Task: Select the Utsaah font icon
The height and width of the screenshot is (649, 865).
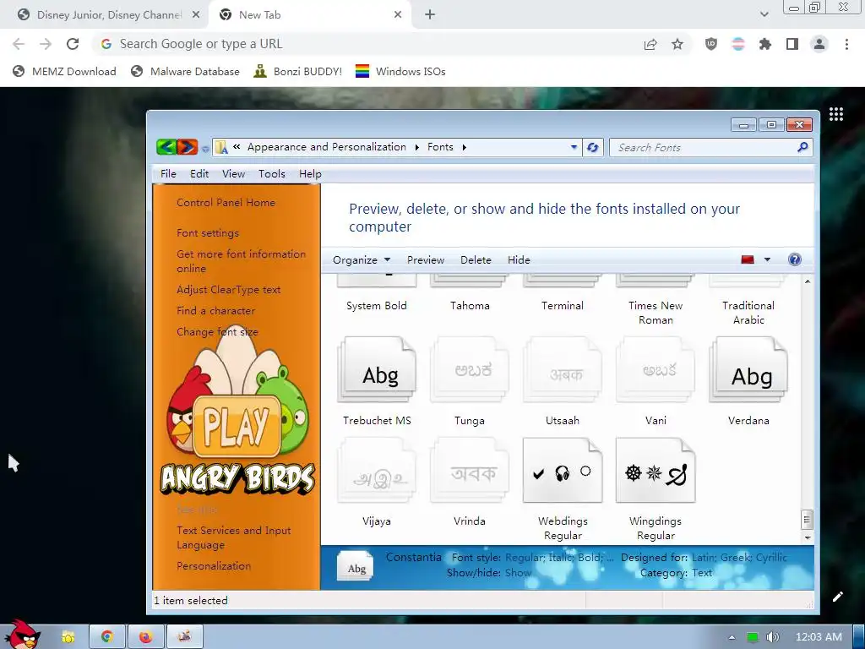Action: 562,370
